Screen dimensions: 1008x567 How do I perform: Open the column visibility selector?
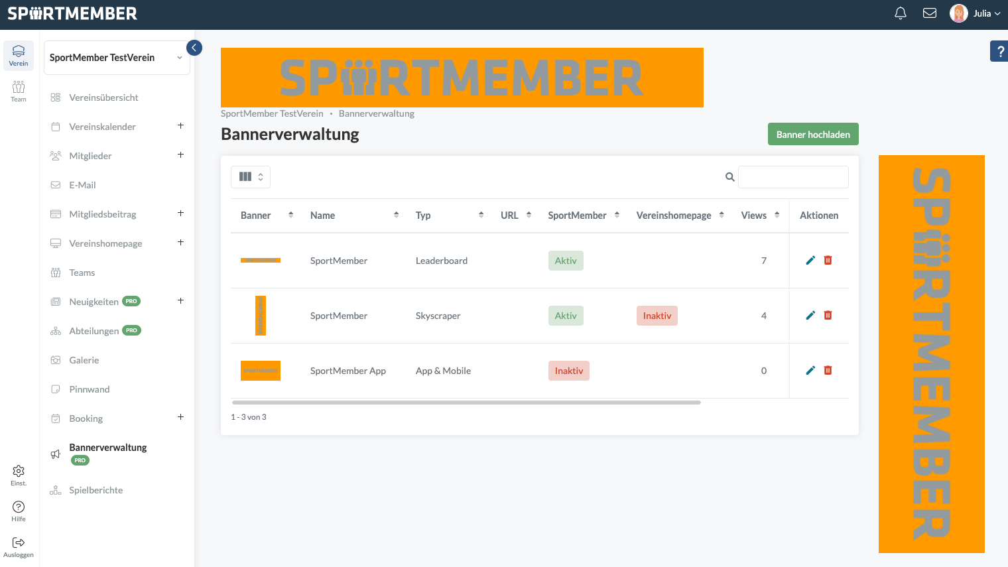tap(251, 177)
